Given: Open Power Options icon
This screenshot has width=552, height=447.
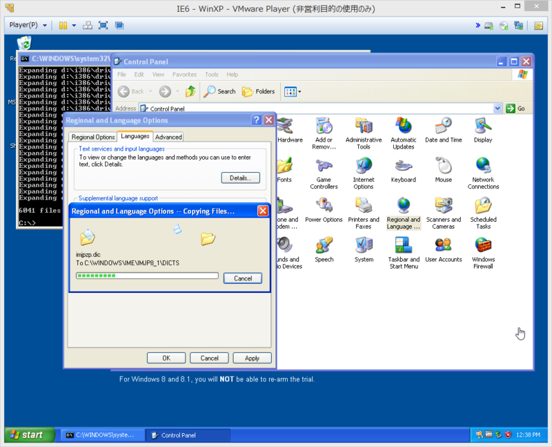Looking at the screenshot, I should pyautogui.click(x=324, y=210).
